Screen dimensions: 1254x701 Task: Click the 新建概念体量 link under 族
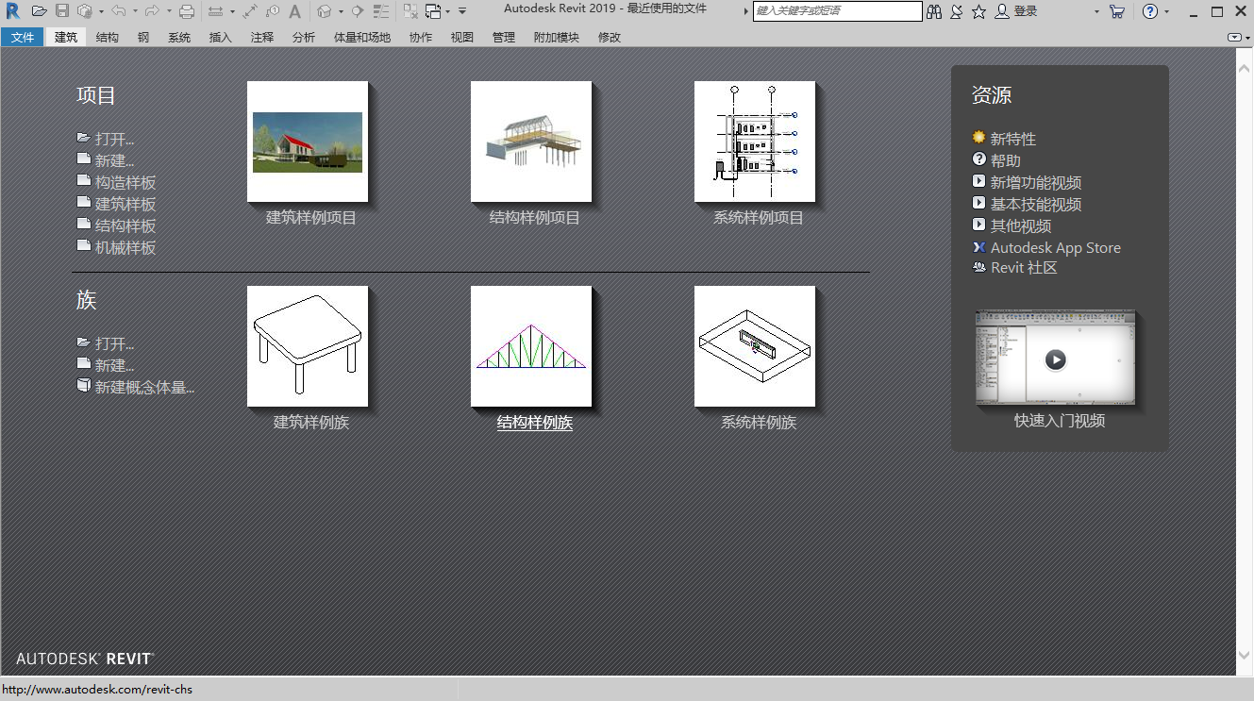coord(143,387)
